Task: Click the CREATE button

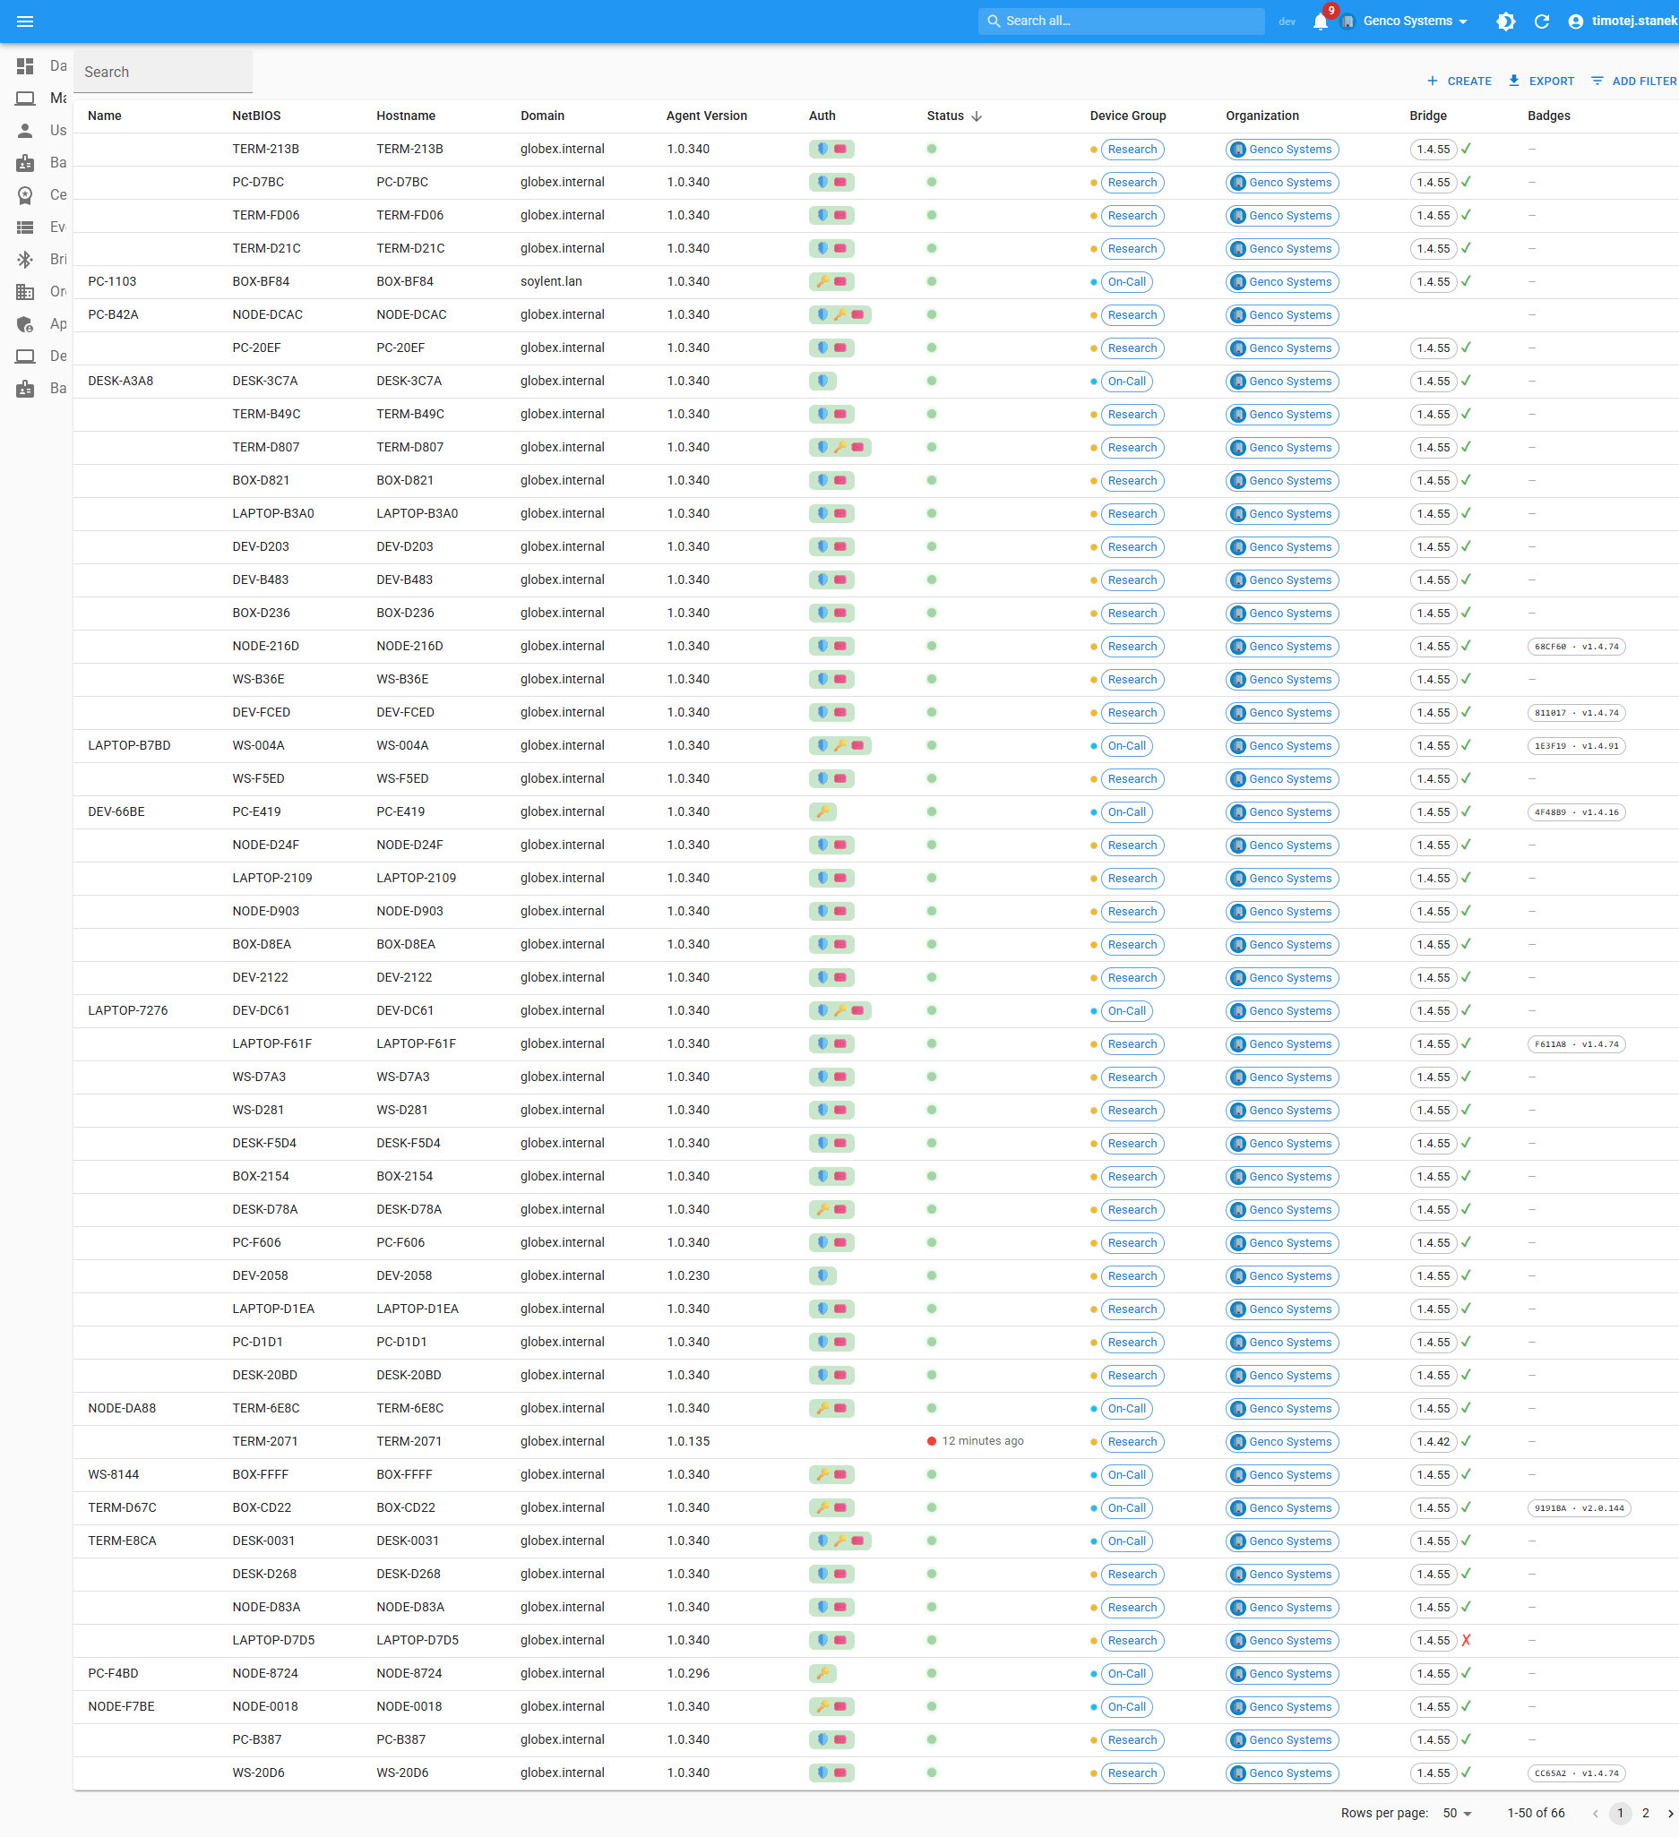Action: click(1459, 82)
